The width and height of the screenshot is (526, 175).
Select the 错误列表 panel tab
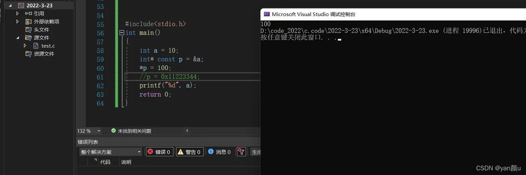[88, 142]
